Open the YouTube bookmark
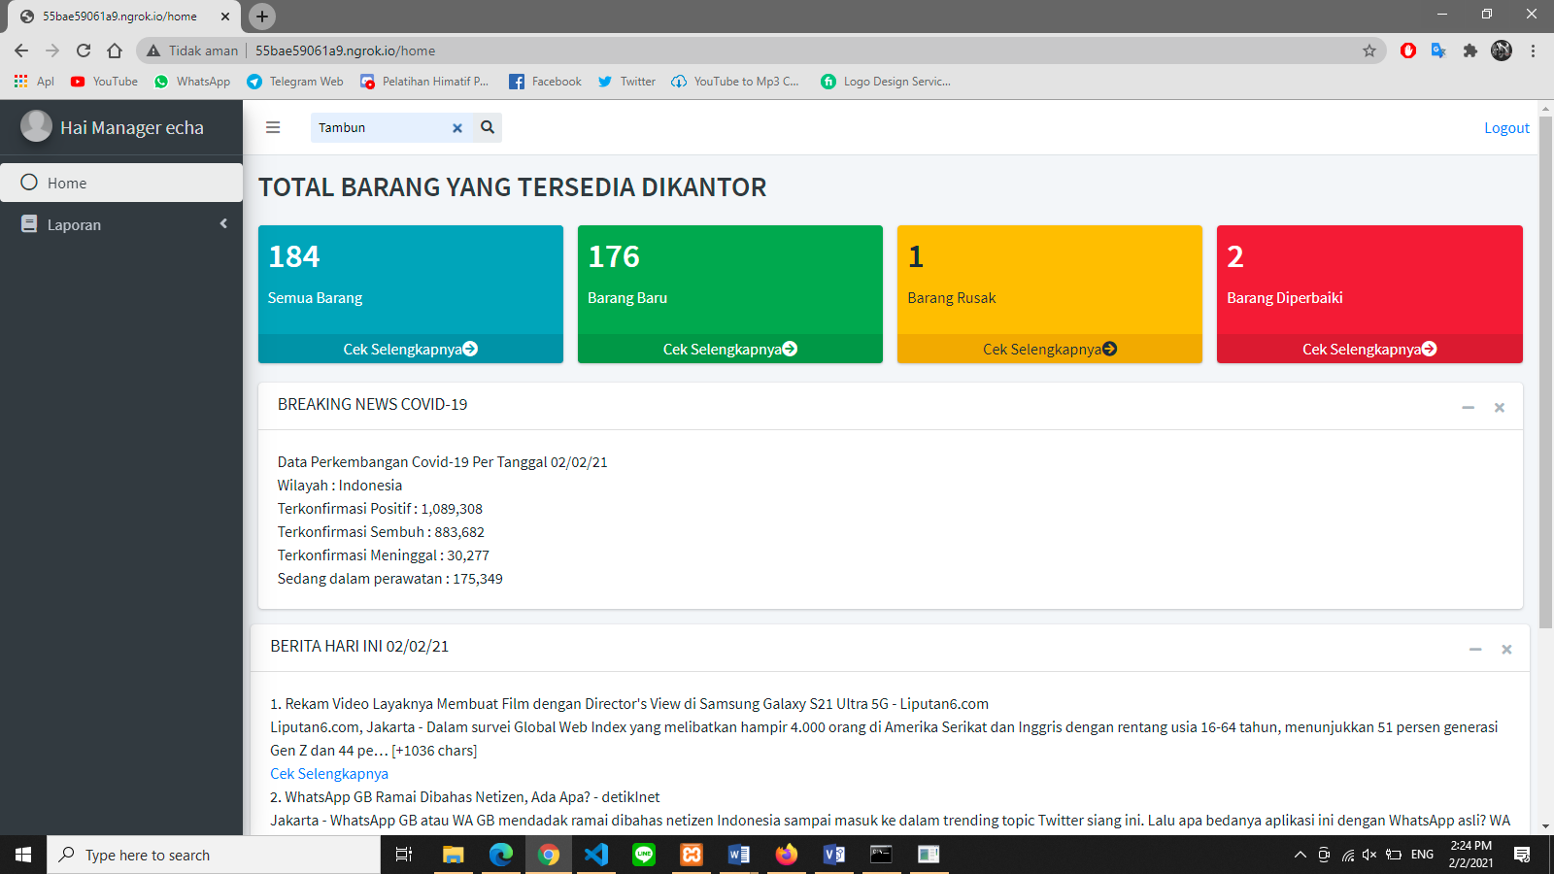 [x=104, y=82]
